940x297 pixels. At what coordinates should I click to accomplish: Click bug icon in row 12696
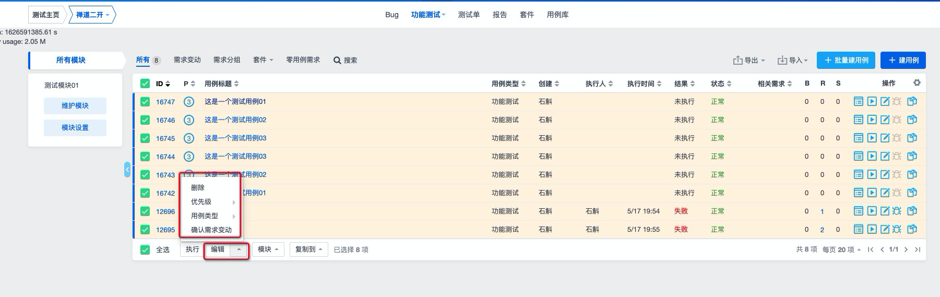coord(897,211)
